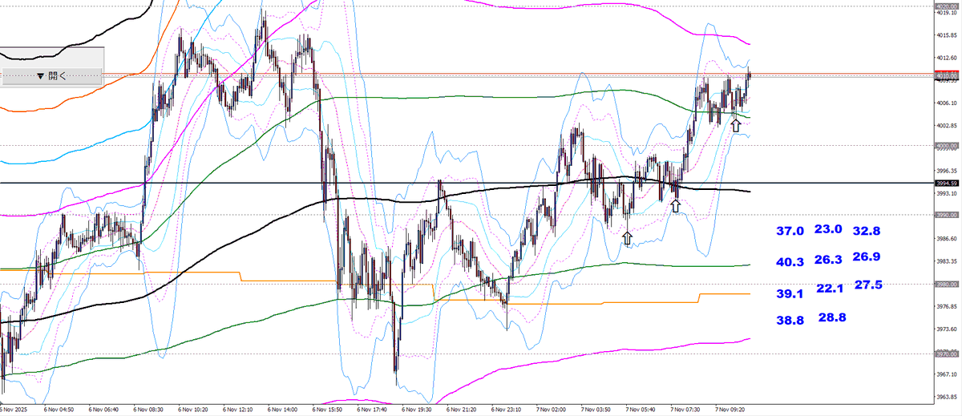Image resolution: width=962 pixels, height=416 pixels.
Task: Click the 4002.85 price scale value
Action: pyautogui.click(x=946, y=125)
